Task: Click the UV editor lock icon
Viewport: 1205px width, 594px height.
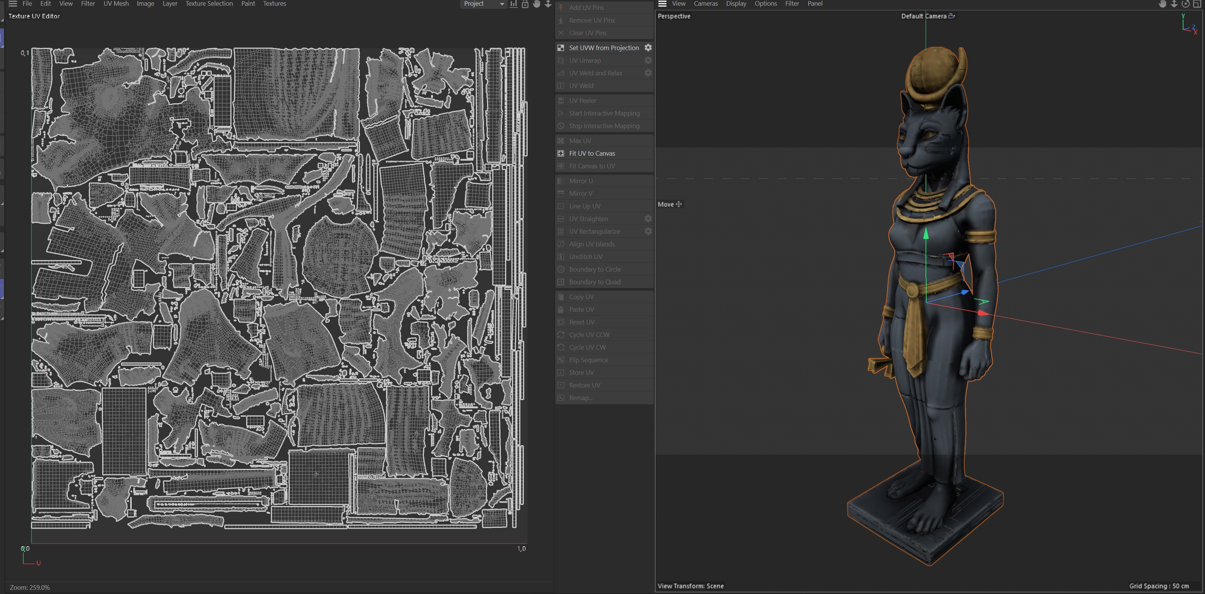Action: pos(525,4)
